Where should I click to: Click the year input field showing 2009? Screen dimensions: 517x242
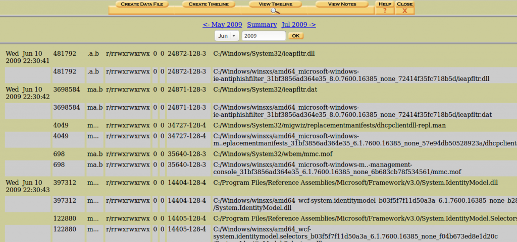pos(264,36)
